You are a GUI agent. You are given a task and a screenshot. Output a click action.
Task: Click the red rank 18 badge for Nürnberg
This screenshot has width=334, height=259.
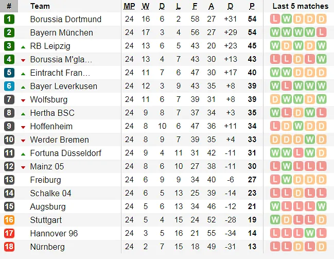tap(9, 247)
